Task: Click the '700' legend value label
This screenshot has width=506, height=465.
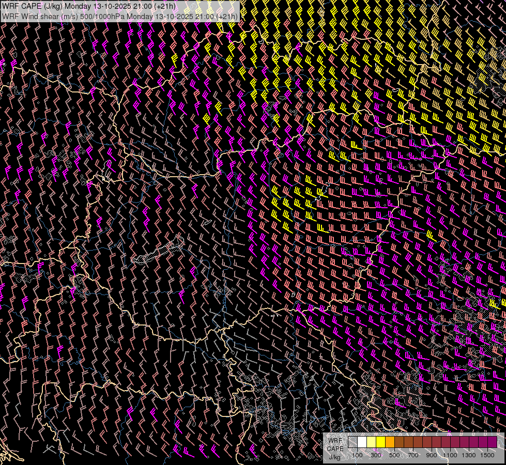Action: tap(413, 455)
